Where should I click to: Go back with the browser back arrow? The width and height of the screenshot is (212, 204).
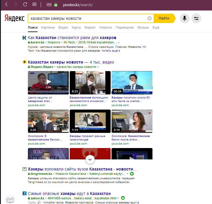point(6,4)
